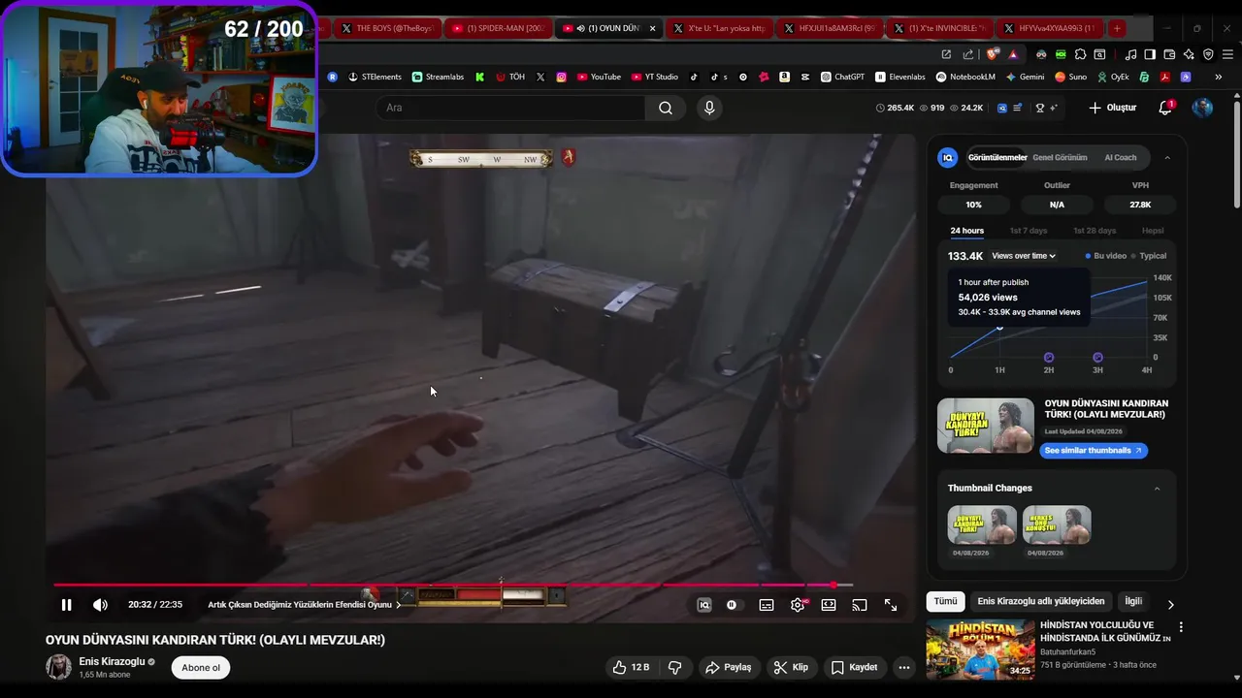
Task: Start voice search with the microphone icon
Action: click(709, 108)
